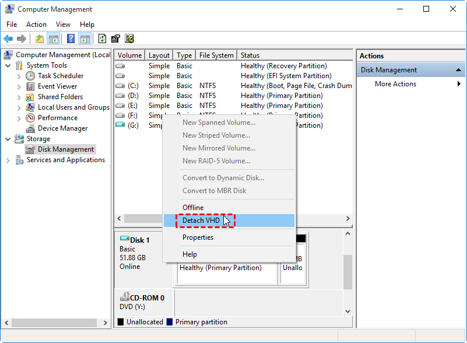467x343 pixels.
Task: Collapse the Disk Management actions header
Action: click(459, 70)
